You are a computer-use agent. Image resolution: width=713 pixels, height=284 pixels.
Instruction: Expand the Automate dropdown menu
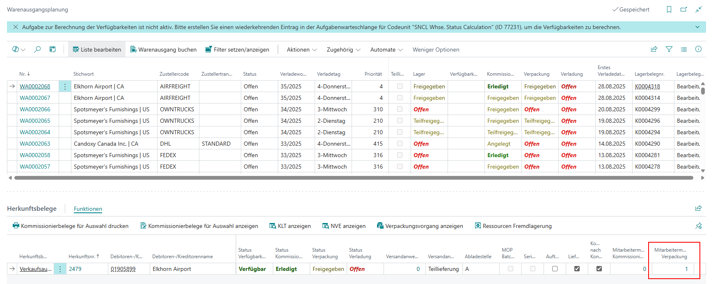[386, 50]
